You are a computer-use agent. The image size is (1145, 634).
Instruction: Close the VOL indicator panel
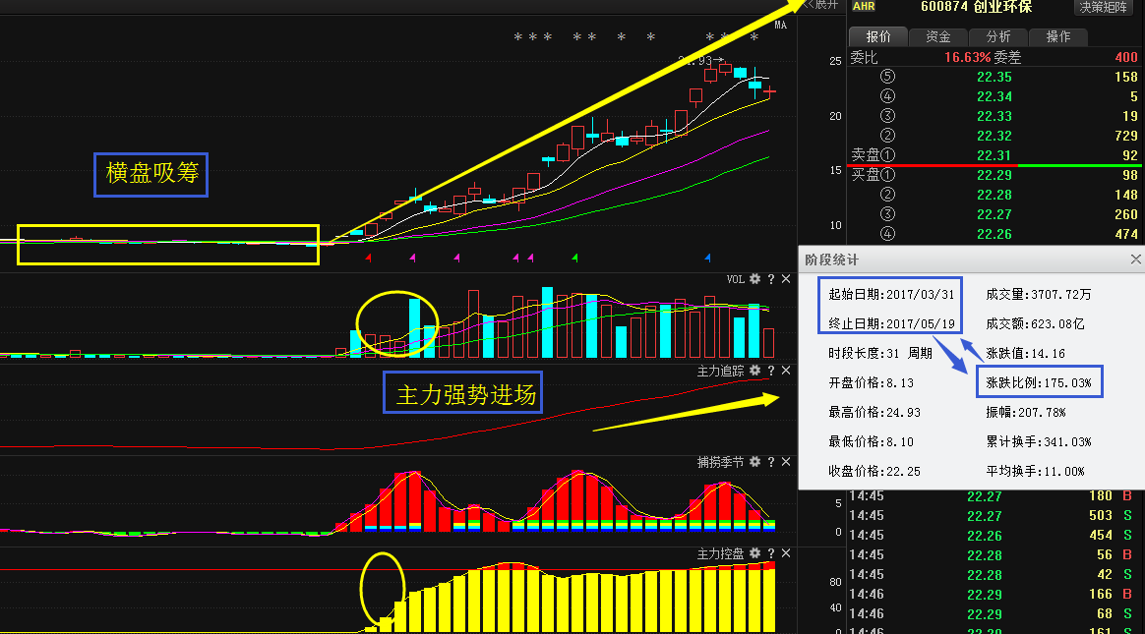click(785, 279)
